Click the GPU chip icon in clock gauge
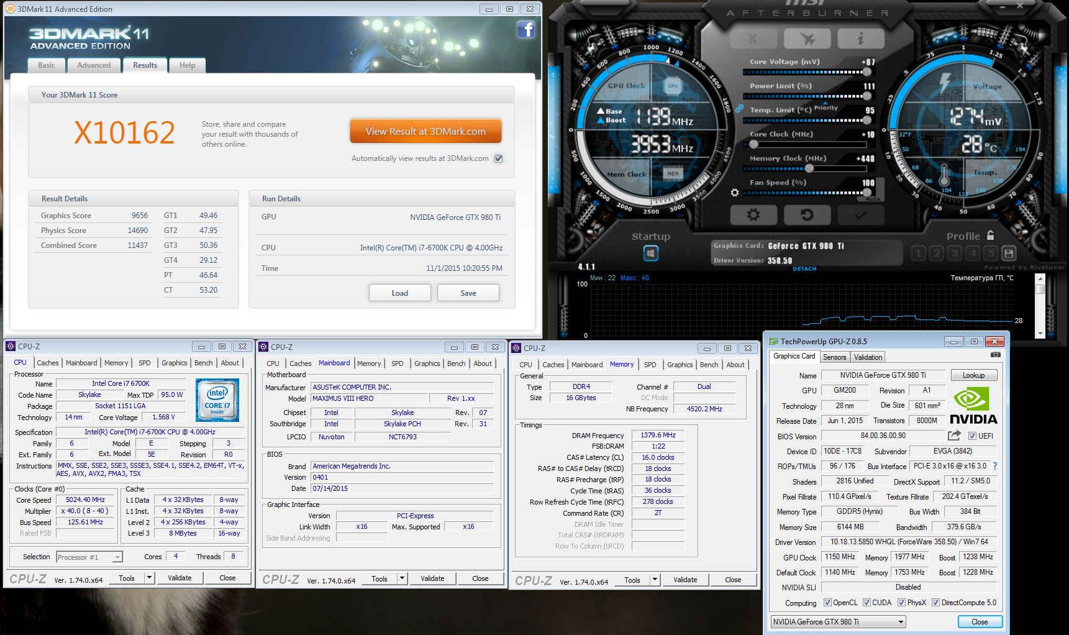1069x635 pixels. tap(673, 86)
